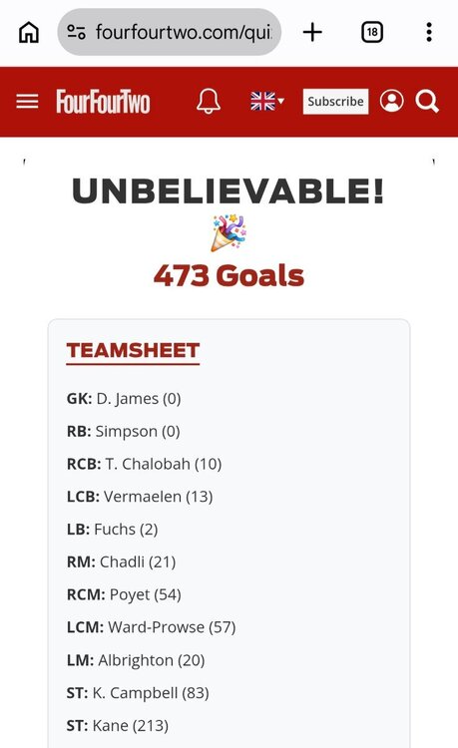Open the site search magnifier
This screenshot has width=458, height=748.
click(427, 101)
